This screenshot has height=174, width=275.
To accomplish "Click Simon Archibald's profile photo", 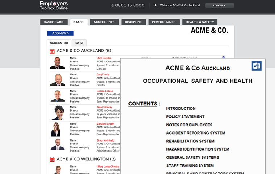I will [58, 144].
